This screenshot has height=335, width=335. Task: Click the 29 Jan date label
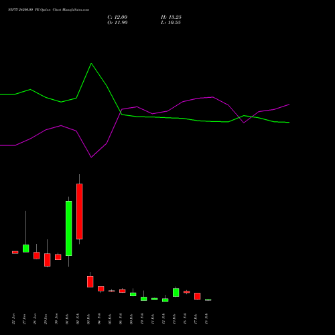[x=46, y=319]
